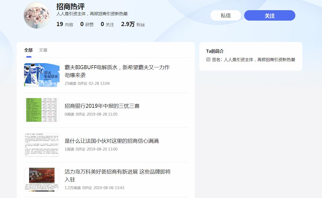Open the 19 内容 count

(x=65, y=24)
